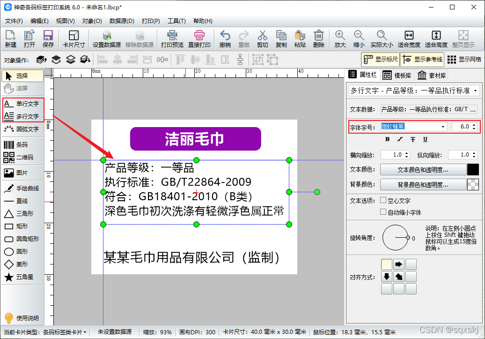Copy object with 复制 icon

281,39
